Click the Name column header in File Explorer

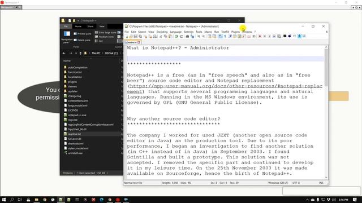67,61
